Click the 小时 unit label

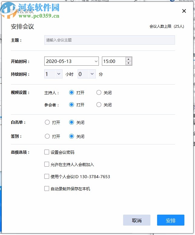tap(69, 74)
